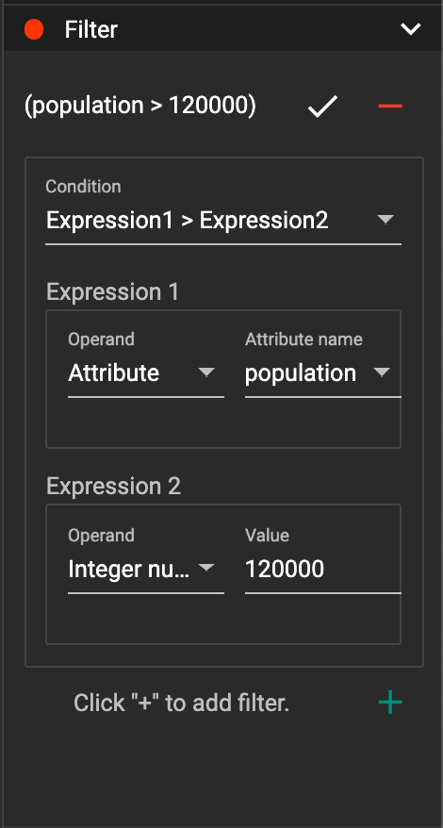
Task: Click the 'population' attribute name value
Action: point(301,373)
